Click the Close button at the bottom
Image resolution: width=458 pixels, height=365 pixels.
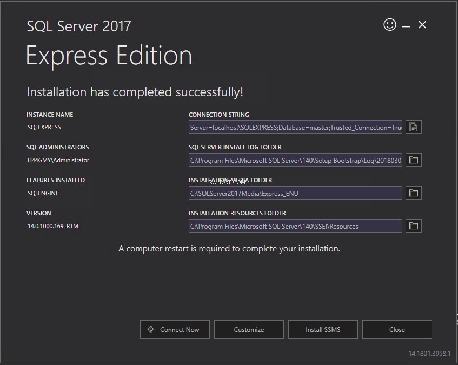(x=397, y=329)
